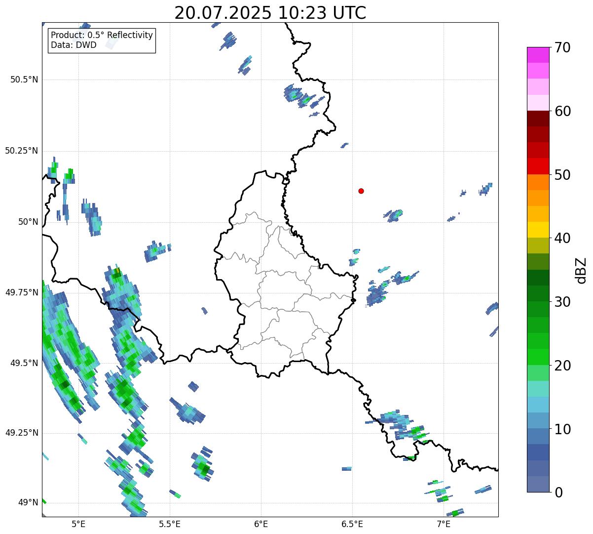Click the 40 value on colorbar
Viewport: 593px width, 534px height.
pos(563,238)
